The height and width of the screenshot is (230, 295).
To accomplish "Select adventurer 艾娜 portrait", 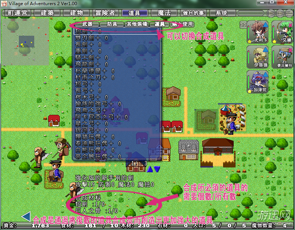I will 283,31.
